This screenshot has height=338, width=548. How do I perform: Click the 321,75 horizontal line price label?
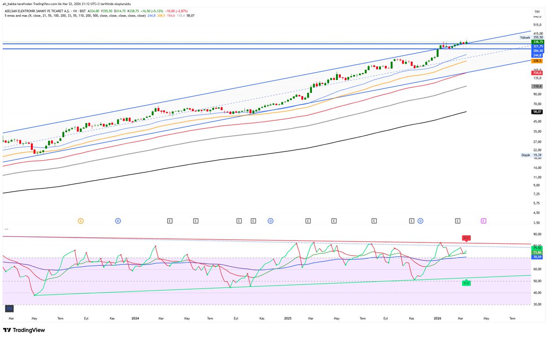point(537,46)
